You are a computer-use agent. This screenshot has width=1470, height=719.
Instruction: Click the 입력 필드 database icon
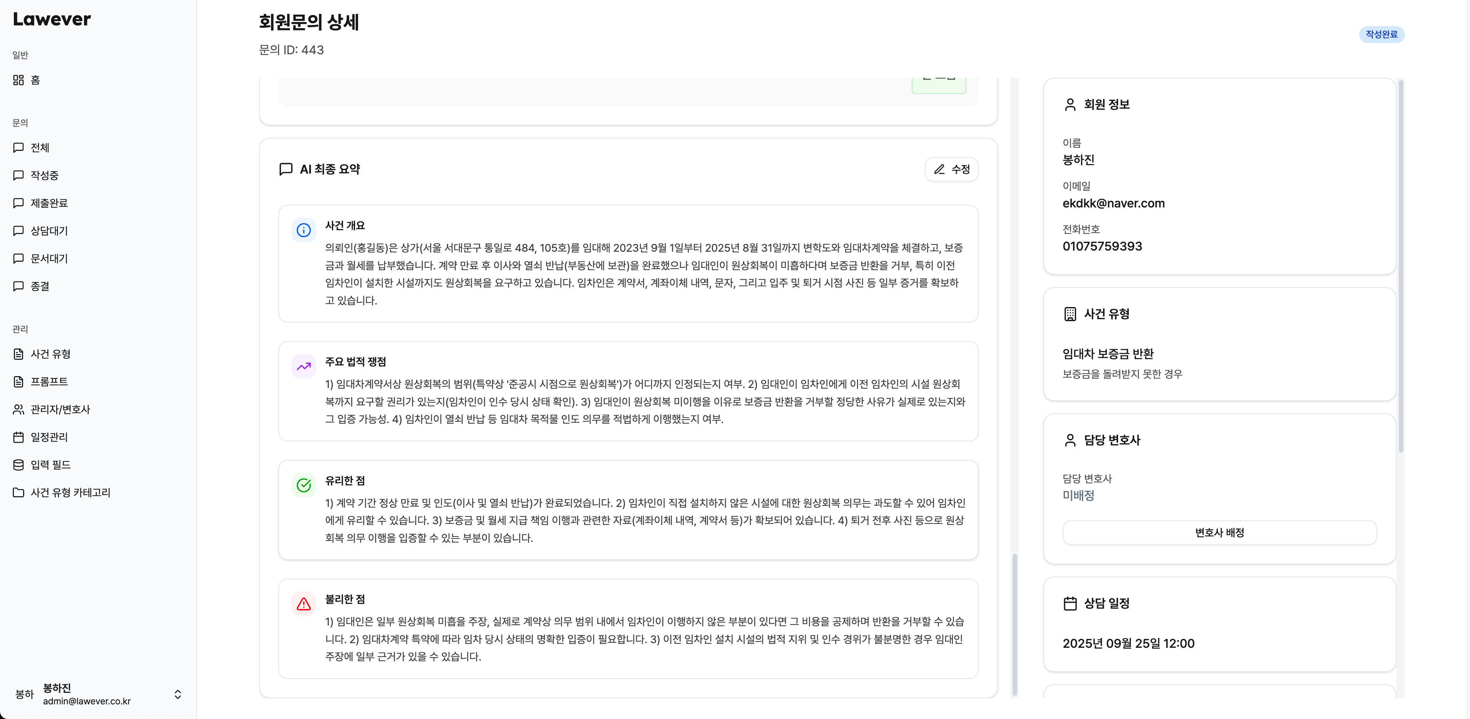click(18, 465)
